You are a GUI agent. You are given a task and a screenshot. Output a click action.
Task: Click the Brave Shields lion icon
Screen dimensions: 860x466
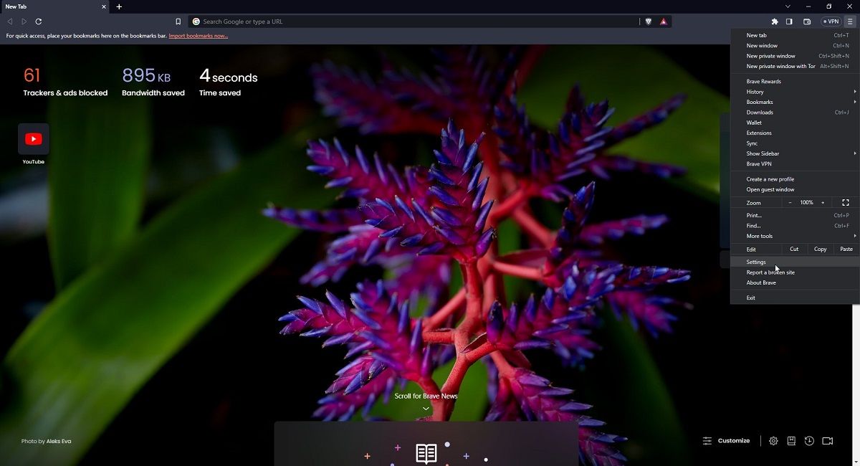649,22
